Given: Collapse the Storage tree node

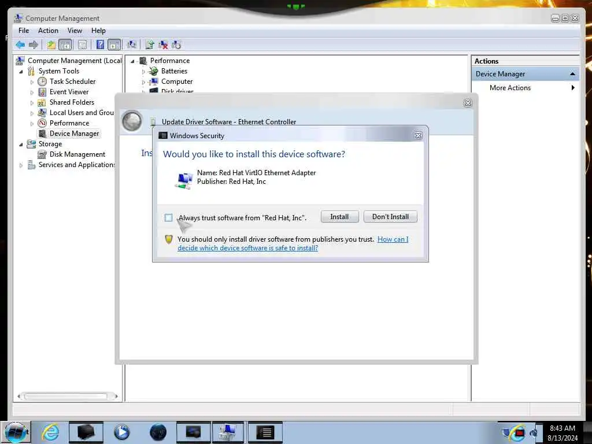Looking at the screenshot, I should 21,144.
